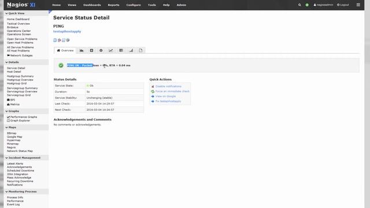This screenshot has width=370, height=208.
Task: Open Network Status Map in sidebar
Action: 20,151
